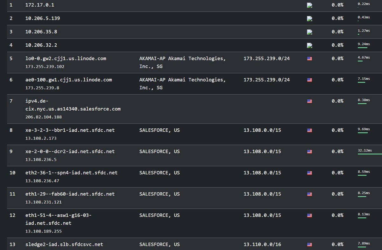Click hop number 13
The width and height of the screenshot is (382, 250).
12,244
